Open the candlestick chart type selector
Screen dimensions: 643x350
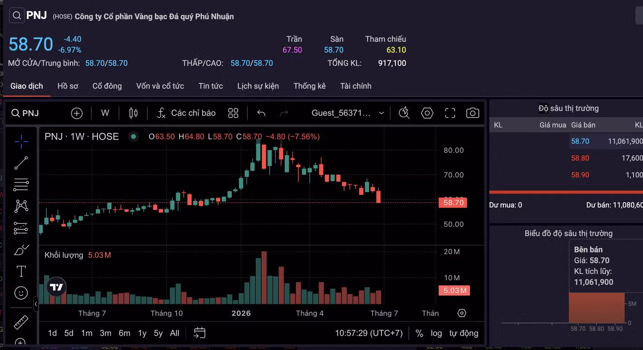point(133,113)
